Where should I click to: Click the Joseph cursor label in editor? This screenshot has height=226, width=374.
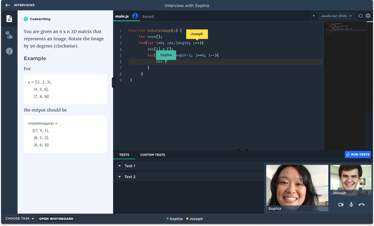tap(197, 34)
